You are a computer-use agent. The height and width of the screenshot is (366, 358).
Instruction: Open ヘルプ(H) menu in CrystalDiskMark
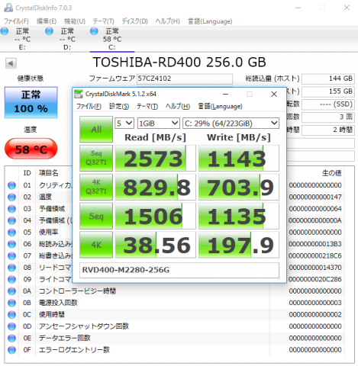click(x=178, y=106)
